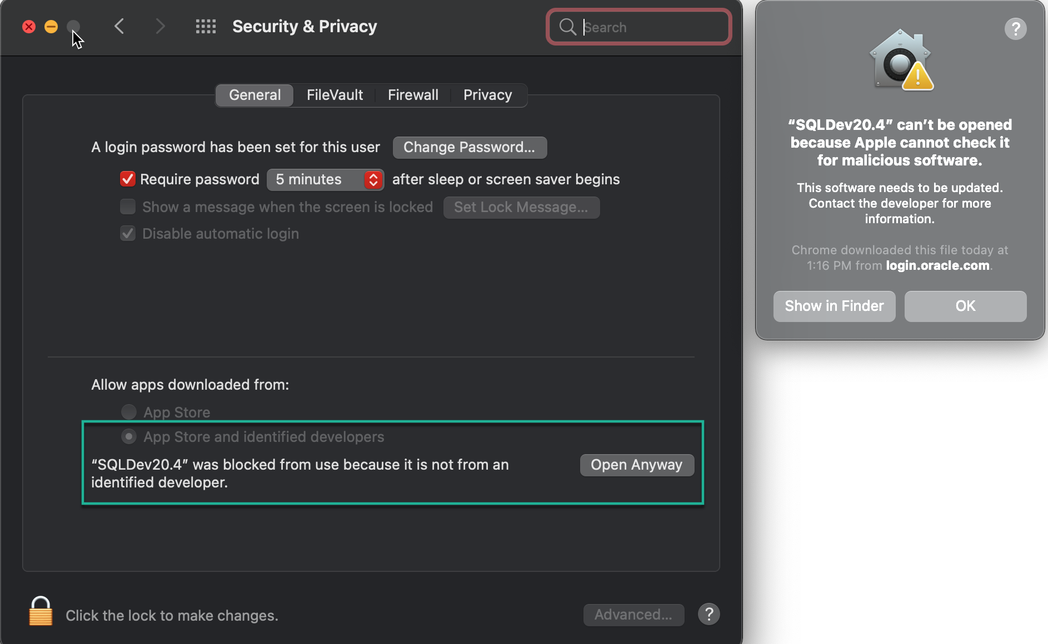Open help at bottom of Security pane
1048x644 pixels.
708,614
